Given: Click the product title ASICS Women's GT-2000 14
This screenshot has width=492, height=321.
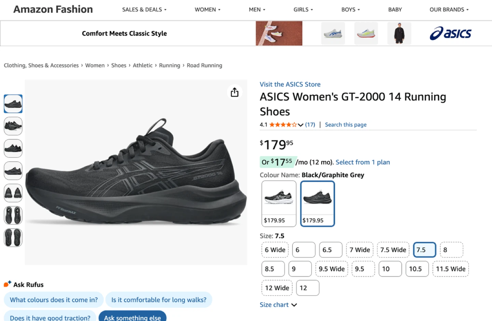Looking at the screenshot, I should tap(353, 104).
